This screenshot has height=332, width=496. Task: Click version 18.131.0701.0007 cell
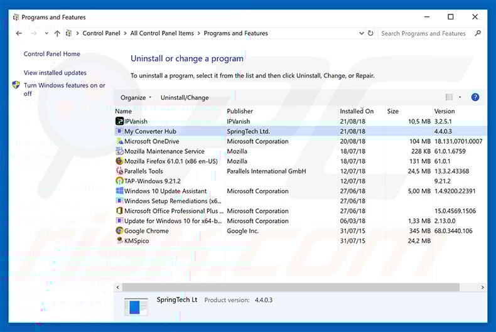pos(458,141)
